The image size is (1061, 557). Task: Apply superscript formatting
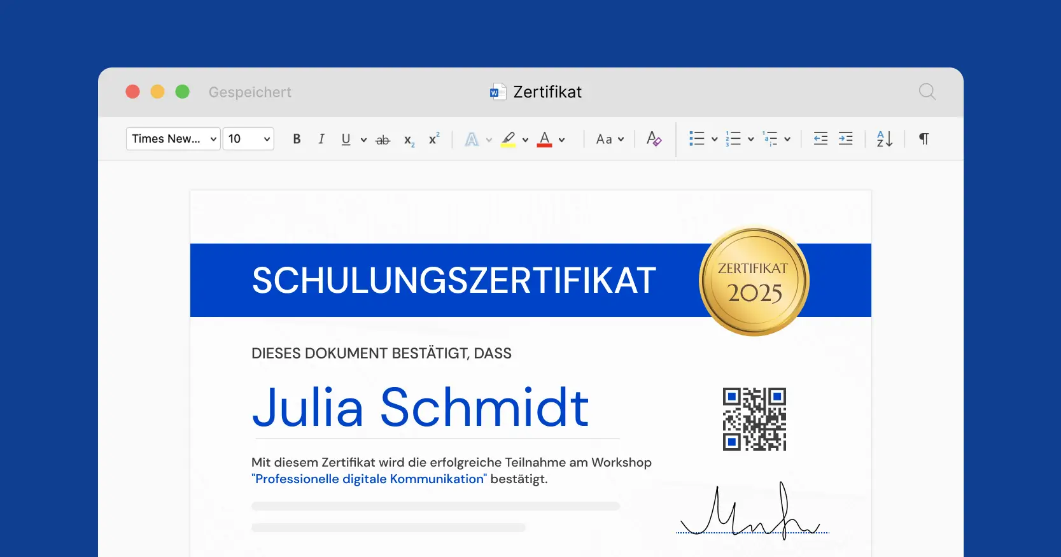434,139
